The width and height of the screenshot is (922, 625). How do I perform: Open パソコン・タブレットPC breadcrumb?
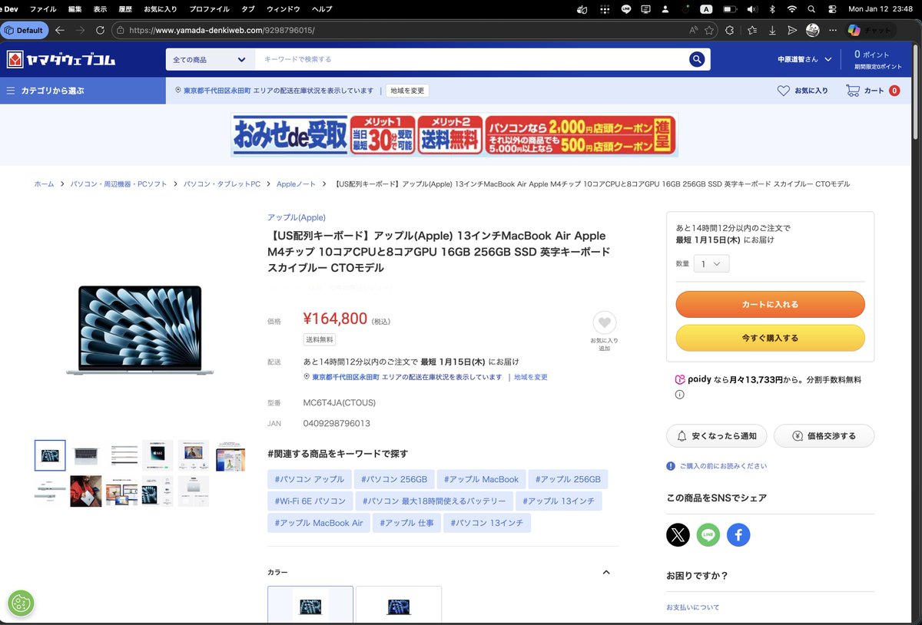(222, 184)
